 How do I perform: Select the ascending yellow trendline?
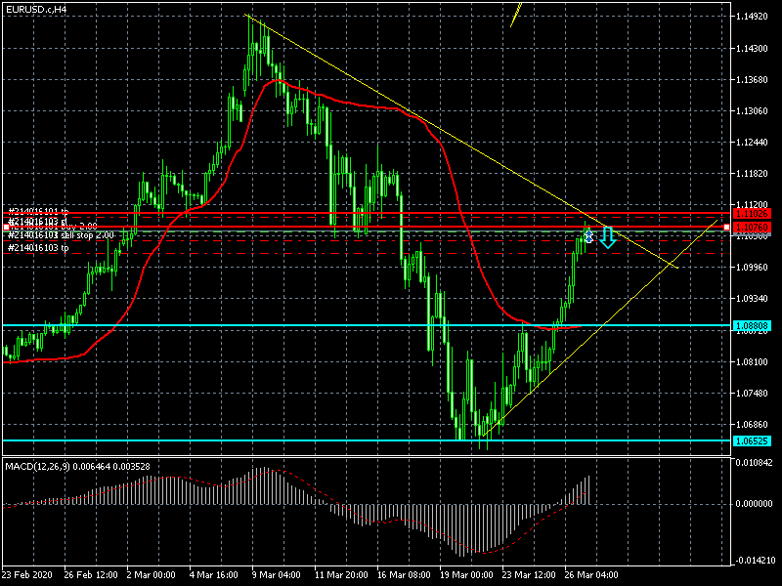click(600, 328)
